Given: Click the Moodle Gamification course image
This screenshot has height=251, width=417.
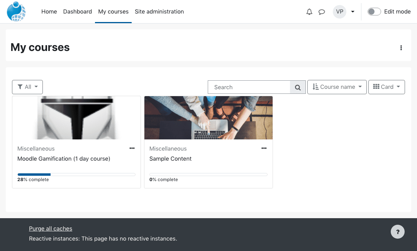Looking at the screenshot, I should click(x=76, y=118).
